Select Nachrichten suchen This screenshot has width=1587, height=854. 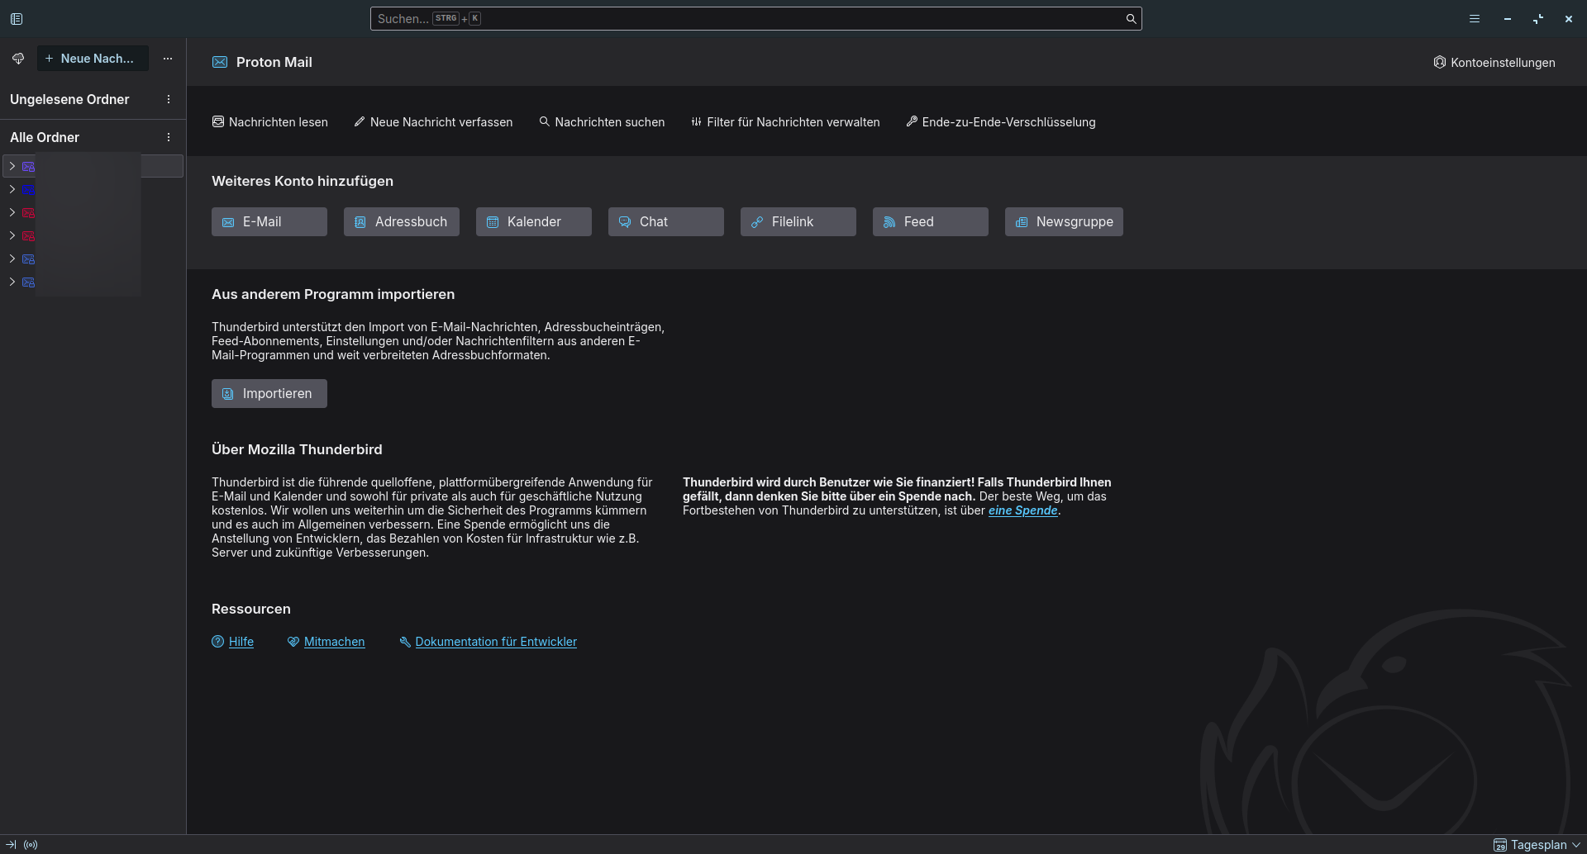point(602,122)
